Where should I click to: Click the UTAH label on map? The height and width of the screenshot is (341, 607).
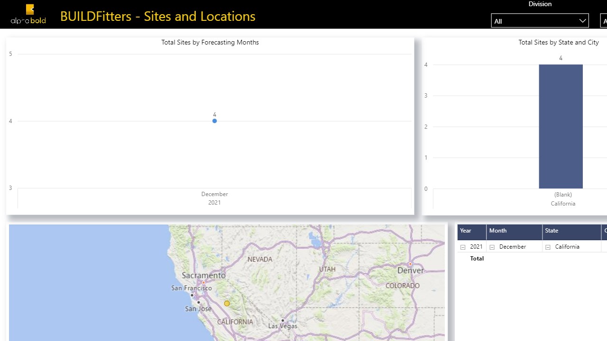tap(327, 269)
